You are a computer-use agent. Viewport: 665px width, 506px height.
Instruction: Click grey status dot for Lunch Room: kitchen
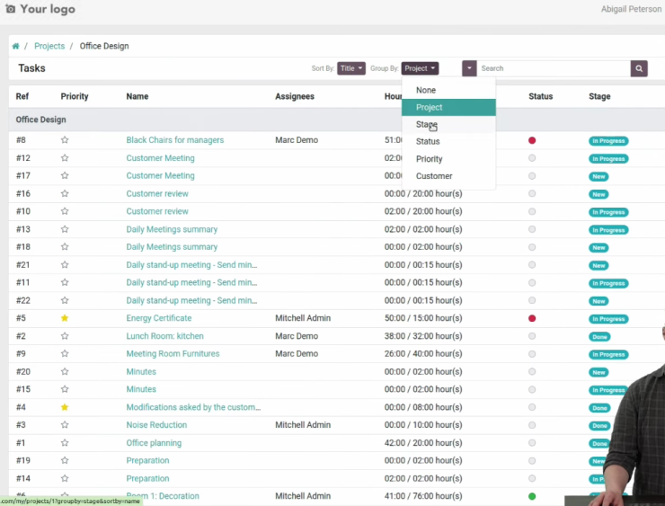click(x=532, y=336)
